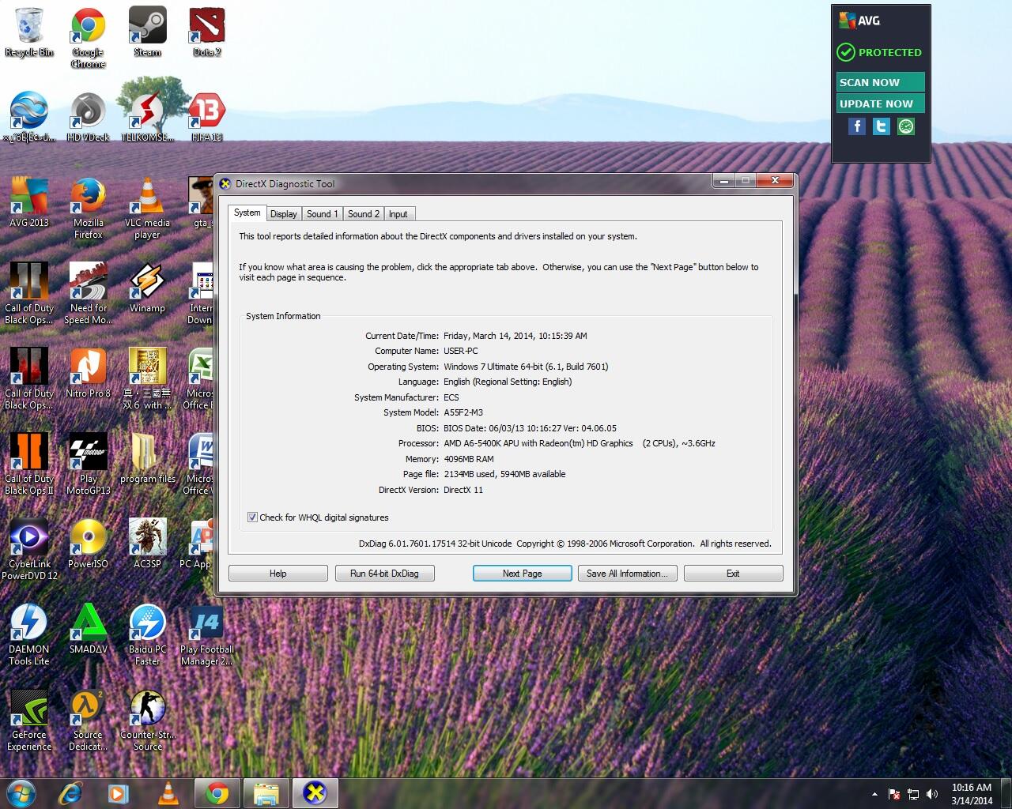Click Chrome taskbar button
The width and height of the screenshot is (1012, 809).
point(217,793)
